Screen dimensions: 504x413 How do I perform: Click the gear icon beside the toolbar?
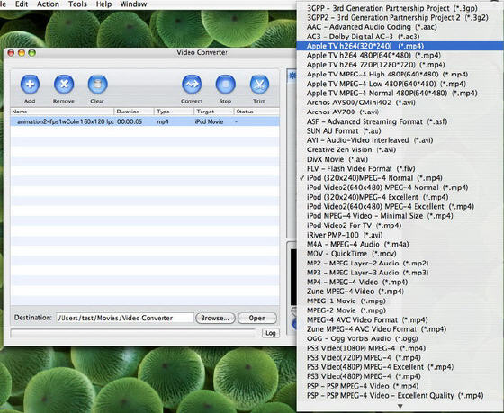coord(292,76)
